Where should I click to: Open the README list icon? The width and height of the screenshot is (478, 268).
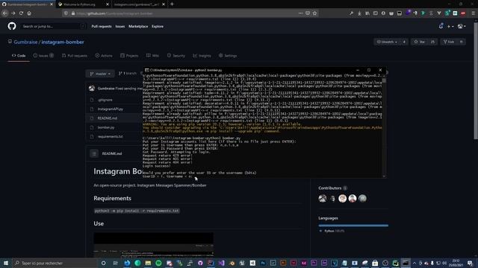coord(94,153)
